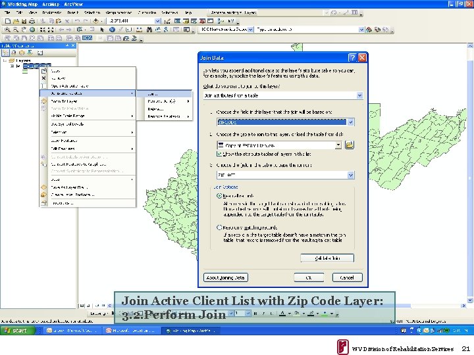Viewport: 474px width, 355px height.
Task: Open 'What do you want to join' dropdown
Action: tap(359, 95)
